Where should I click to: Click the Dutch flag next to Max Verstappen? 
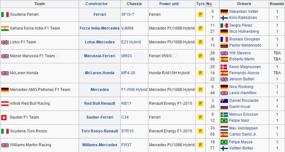[224, 128]
